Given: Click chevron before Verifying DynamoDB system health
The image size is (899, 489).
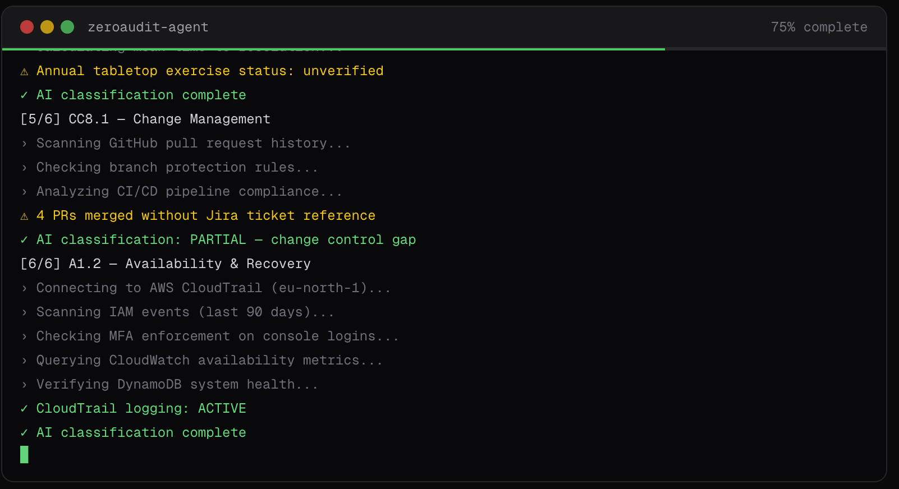Looking at the screenshot, I should (x=24, y=385).
